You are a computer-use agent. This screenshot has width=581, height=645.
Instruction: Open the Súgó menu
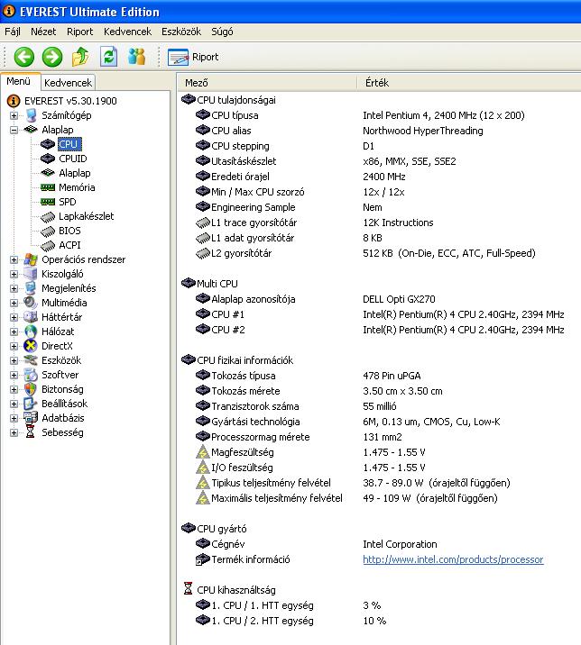pyautogui.click(x=222, y=32)
